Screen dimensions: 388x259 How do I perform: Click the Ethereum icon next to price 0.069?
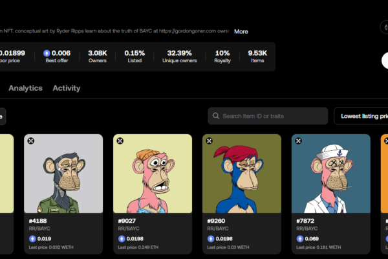pos(300,239)
